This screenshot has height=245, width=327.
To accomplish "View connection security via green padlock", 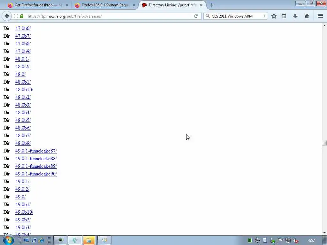I will point(22,16).
